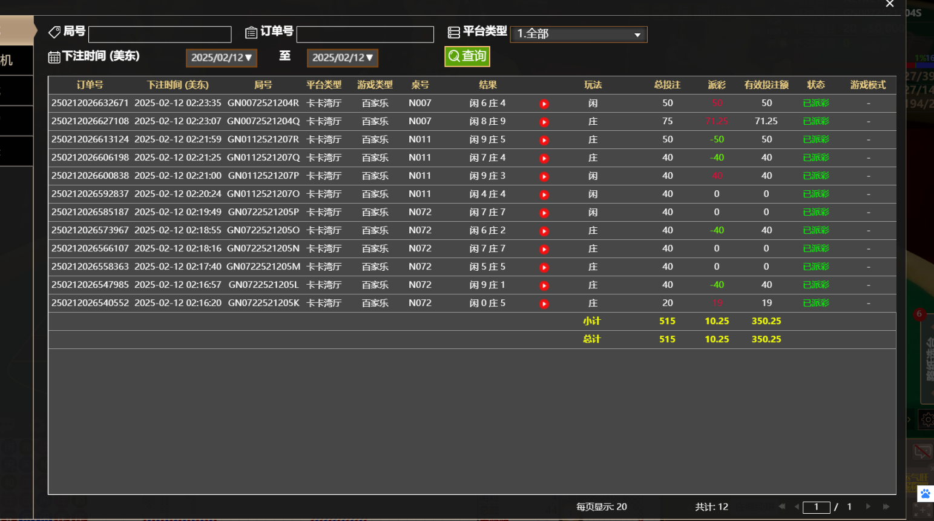This screenshot has width=934, height=521.
Task: Jump to last page with double-right arrow
Action: 885,506
